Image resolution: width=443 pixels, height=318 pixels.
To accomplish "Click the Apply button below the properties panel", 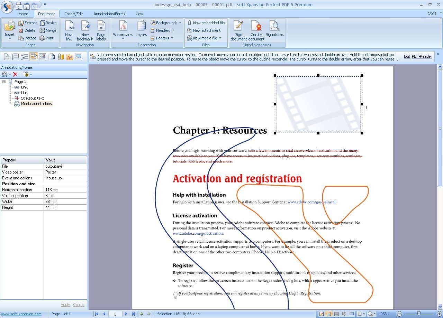I will point(65,305).
